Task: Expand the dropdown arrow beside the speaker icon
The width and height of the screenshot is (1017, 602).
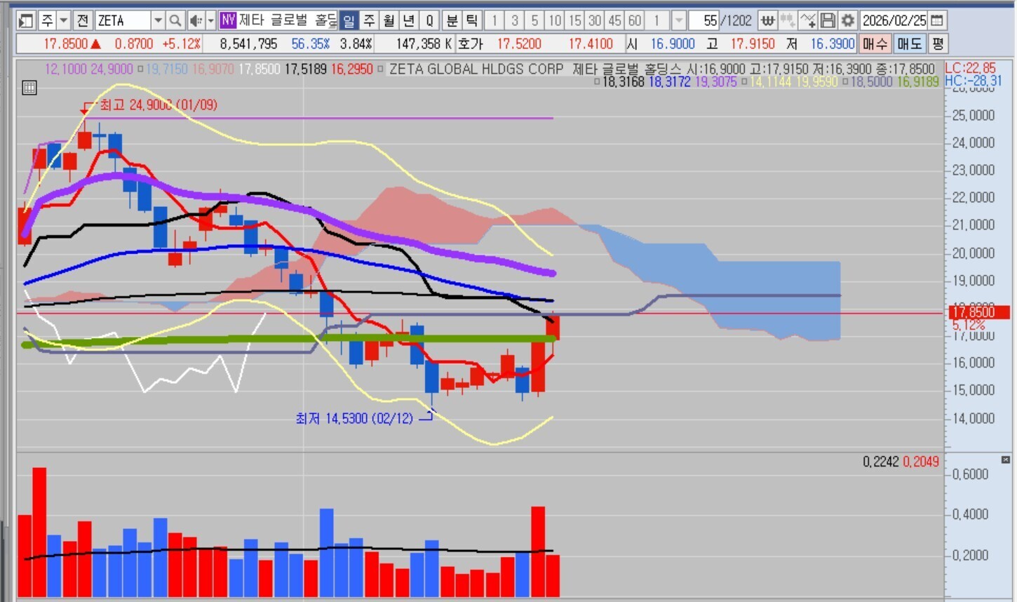Action: click(210, 20)
